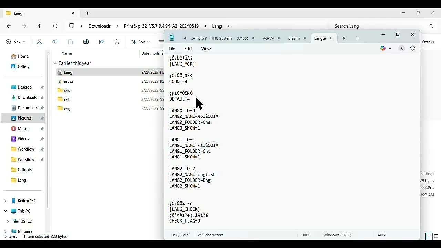Click the Rename icon in Explorer toolbar
Viewport: 441px width, 248px height.
coord(86,42)
